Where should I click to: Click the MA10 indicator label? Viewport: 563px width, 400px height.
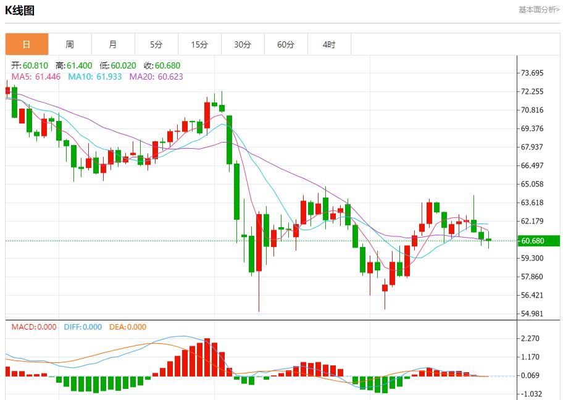point(94,77)
